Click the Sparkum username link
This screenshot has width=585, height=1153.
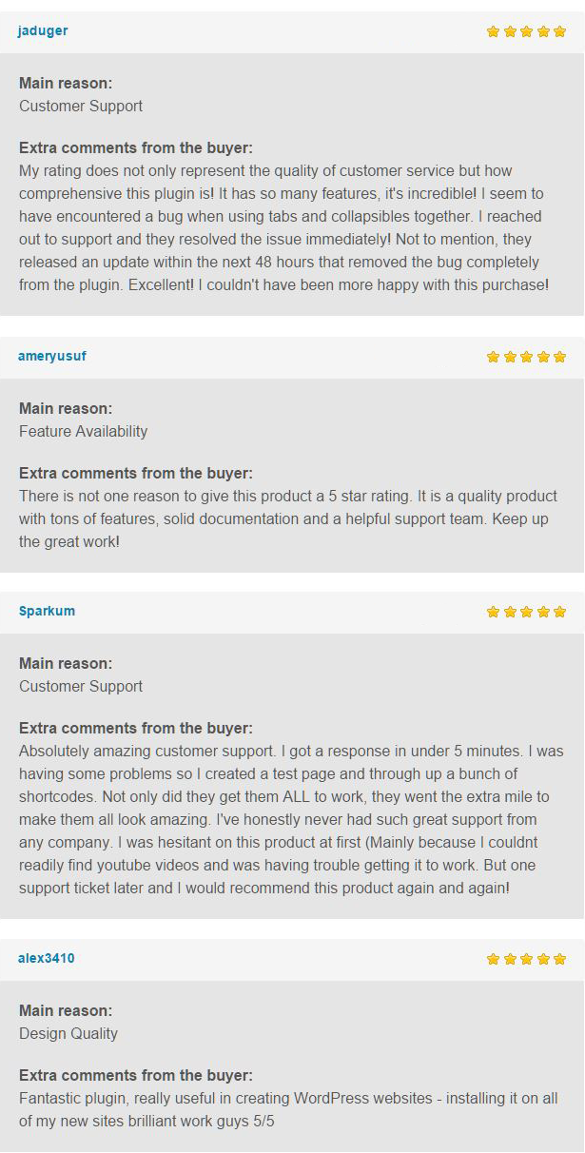(47, 611)
